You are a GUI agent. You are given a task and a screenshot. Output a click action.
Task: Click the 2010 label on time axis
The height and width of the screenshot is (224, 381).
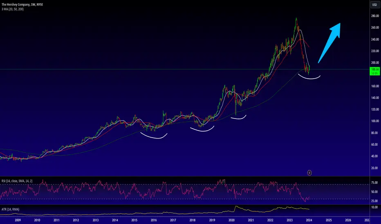click(37, 220)
